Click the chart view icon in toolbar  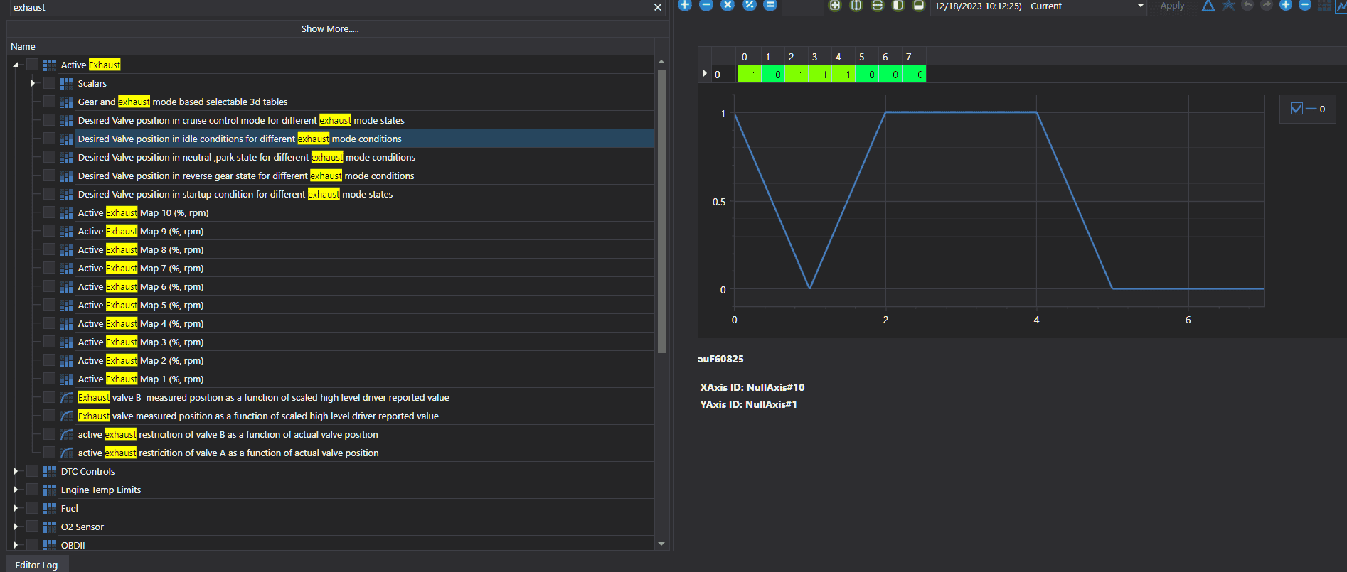click(1341, 6)
